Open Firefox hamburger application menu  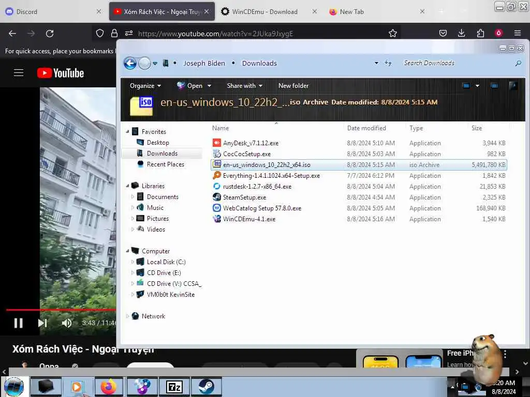[518, 33]
